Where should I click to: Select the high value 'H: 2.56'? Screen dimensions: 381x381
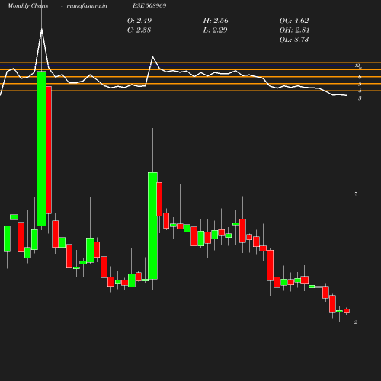coord(216,21)
